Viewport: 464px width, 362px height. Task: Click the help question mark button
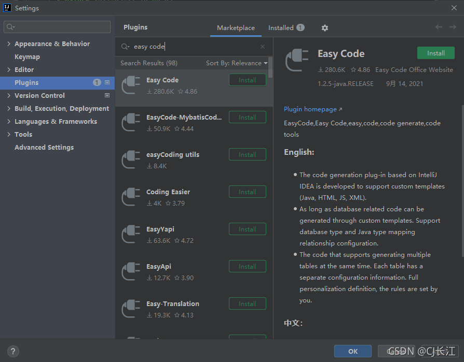(13, 351)
